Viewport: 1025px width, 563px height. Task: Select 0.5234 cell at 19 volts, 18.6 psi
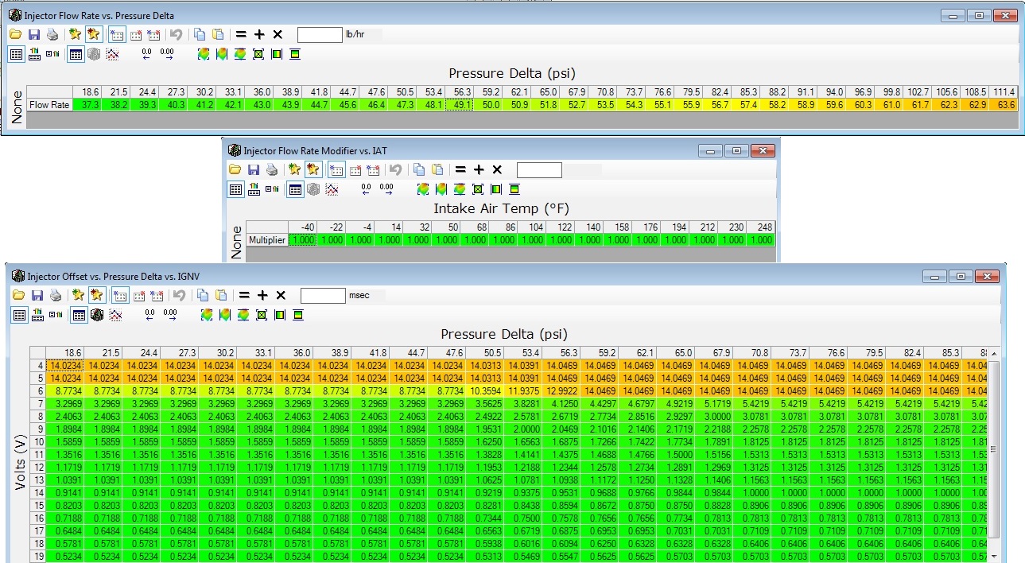[64, 556]
